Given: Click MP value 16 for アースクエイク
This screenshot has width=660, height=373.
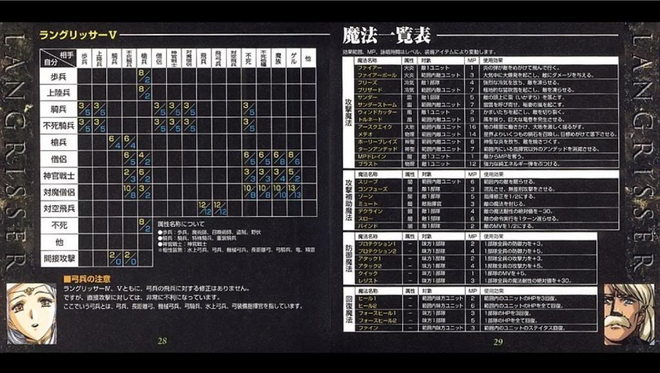Looking at the screenshot, I should point(472,127).
